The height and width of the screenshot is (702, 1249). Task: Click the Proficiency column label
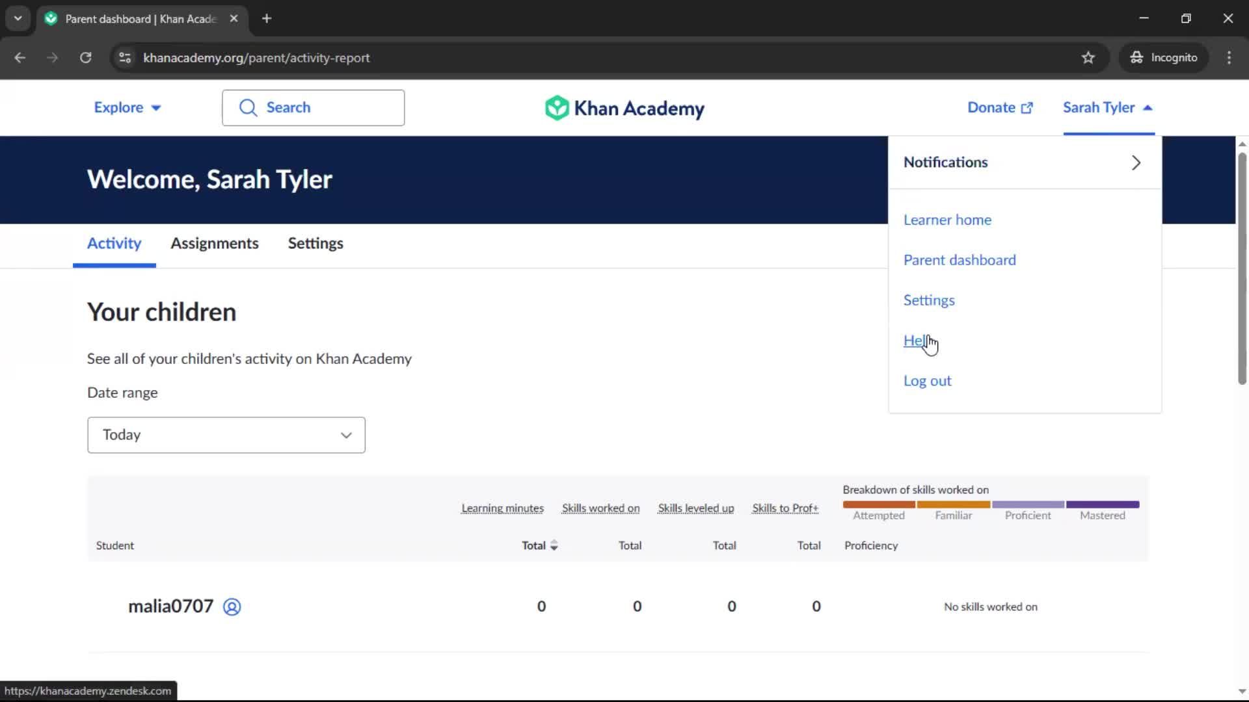tap(871, 545)
